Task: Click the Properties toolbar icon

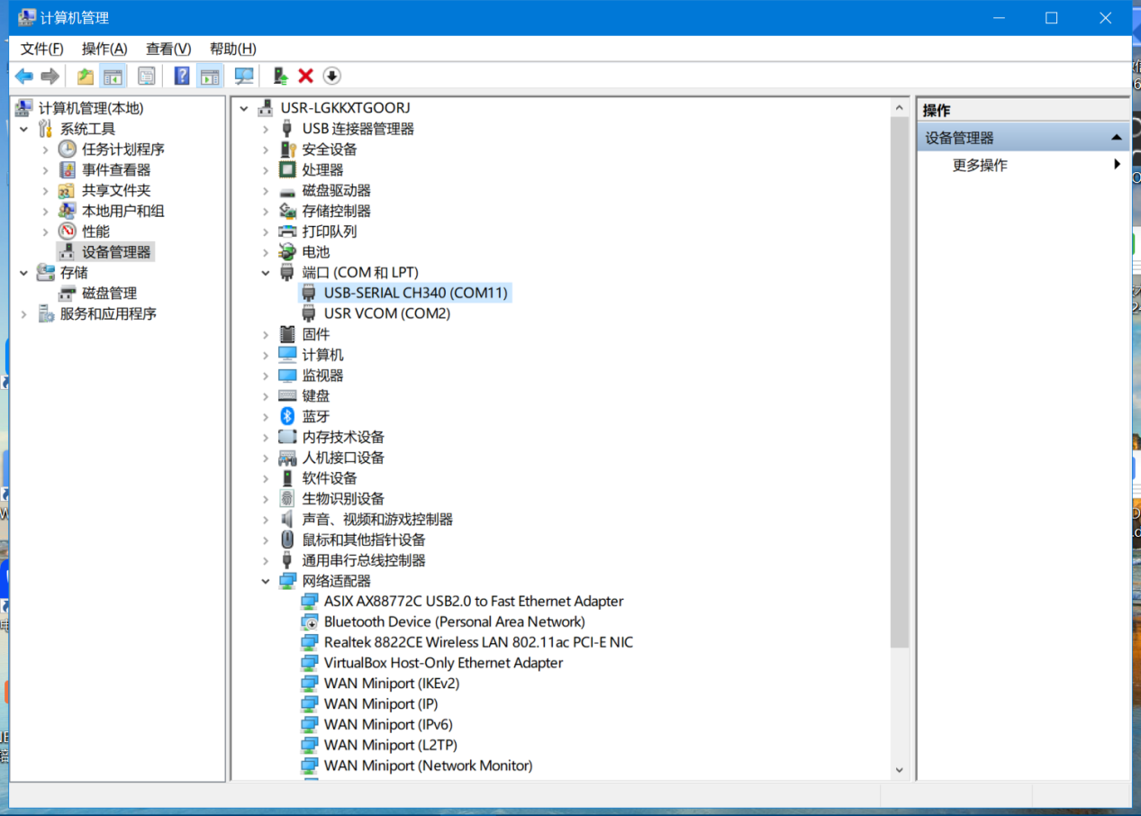Action: click(x=147, y=77)
